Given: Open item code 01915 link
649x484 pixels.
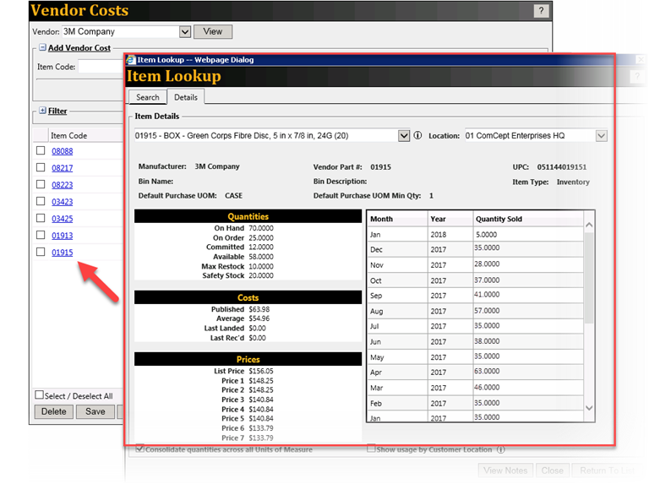Looking at the screenshot, I should (x=62, y=253).
